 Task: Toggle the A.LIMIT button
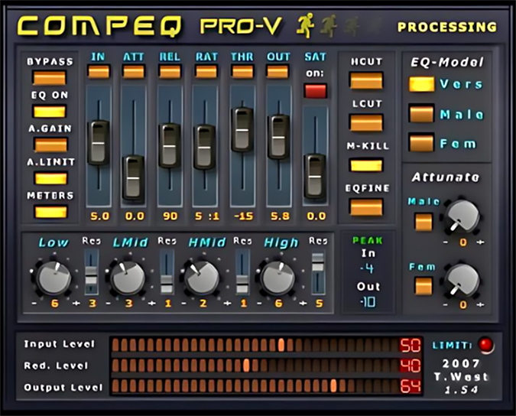tap(50, 178)
